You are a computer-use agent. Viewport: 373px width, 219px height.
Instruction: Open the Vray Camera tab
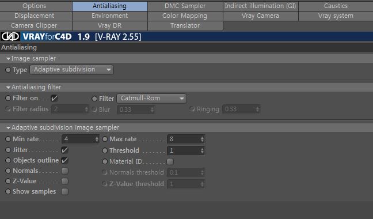pyautogui.click(x=261, y=16)
